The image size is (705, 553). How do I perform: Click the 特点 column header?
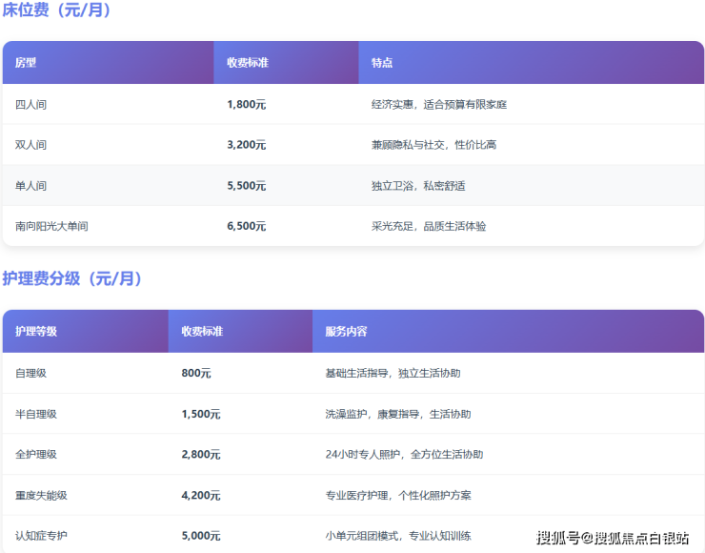[x=382, y=63]
